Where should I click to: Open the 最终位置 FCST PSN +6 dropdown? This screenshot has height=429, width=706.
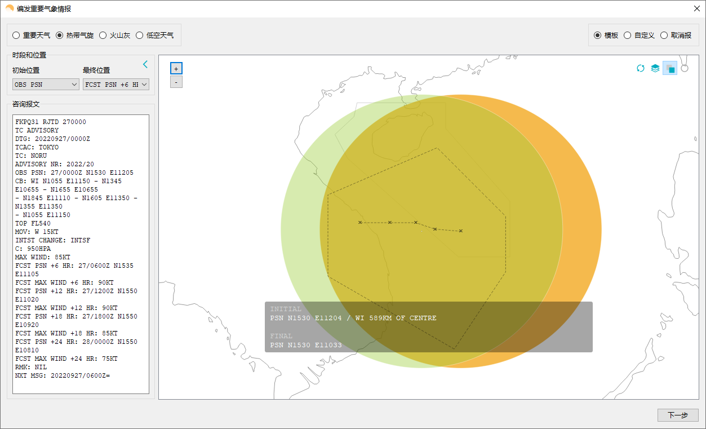116,84
